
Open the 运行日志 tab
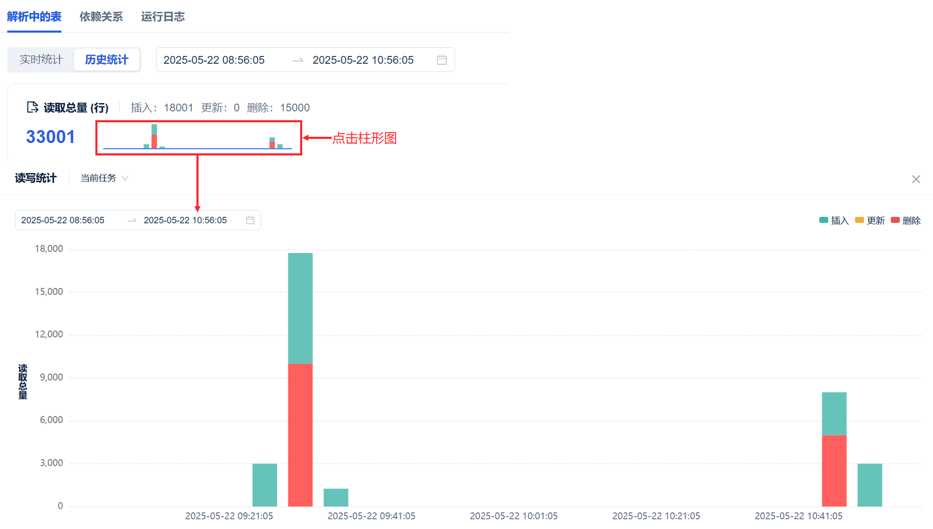click(163, 17)
